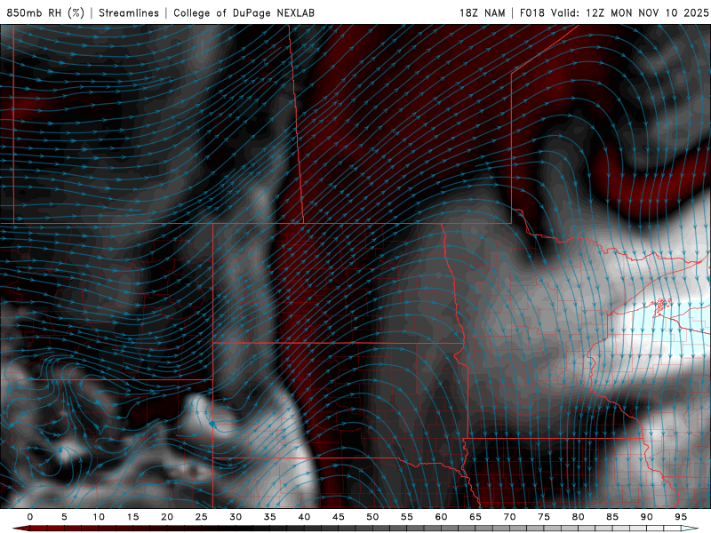This screenshot has height=533, width=711.
Task: Pick the dark red low-humidity end of the color bar
Action: [21, 529]
